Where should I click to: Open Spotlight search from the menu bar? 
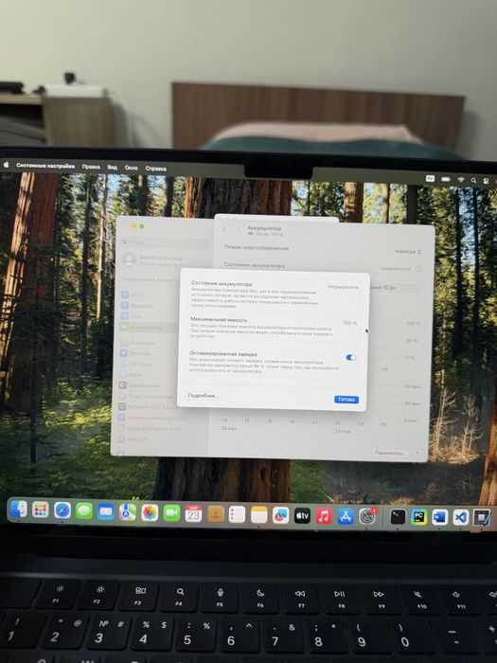coord(473,181)
